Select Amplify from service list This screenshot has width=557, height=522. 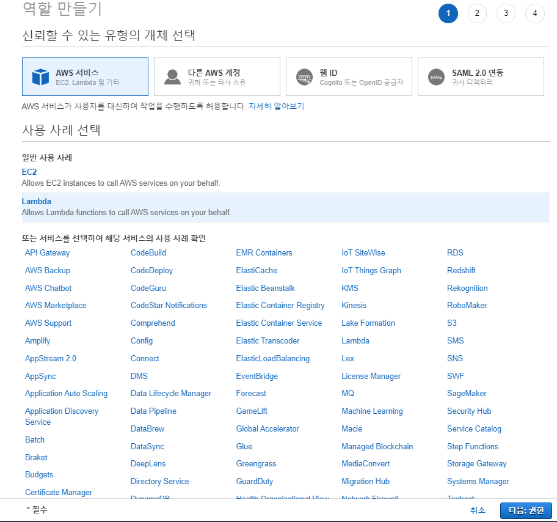(x=37, y=340)
